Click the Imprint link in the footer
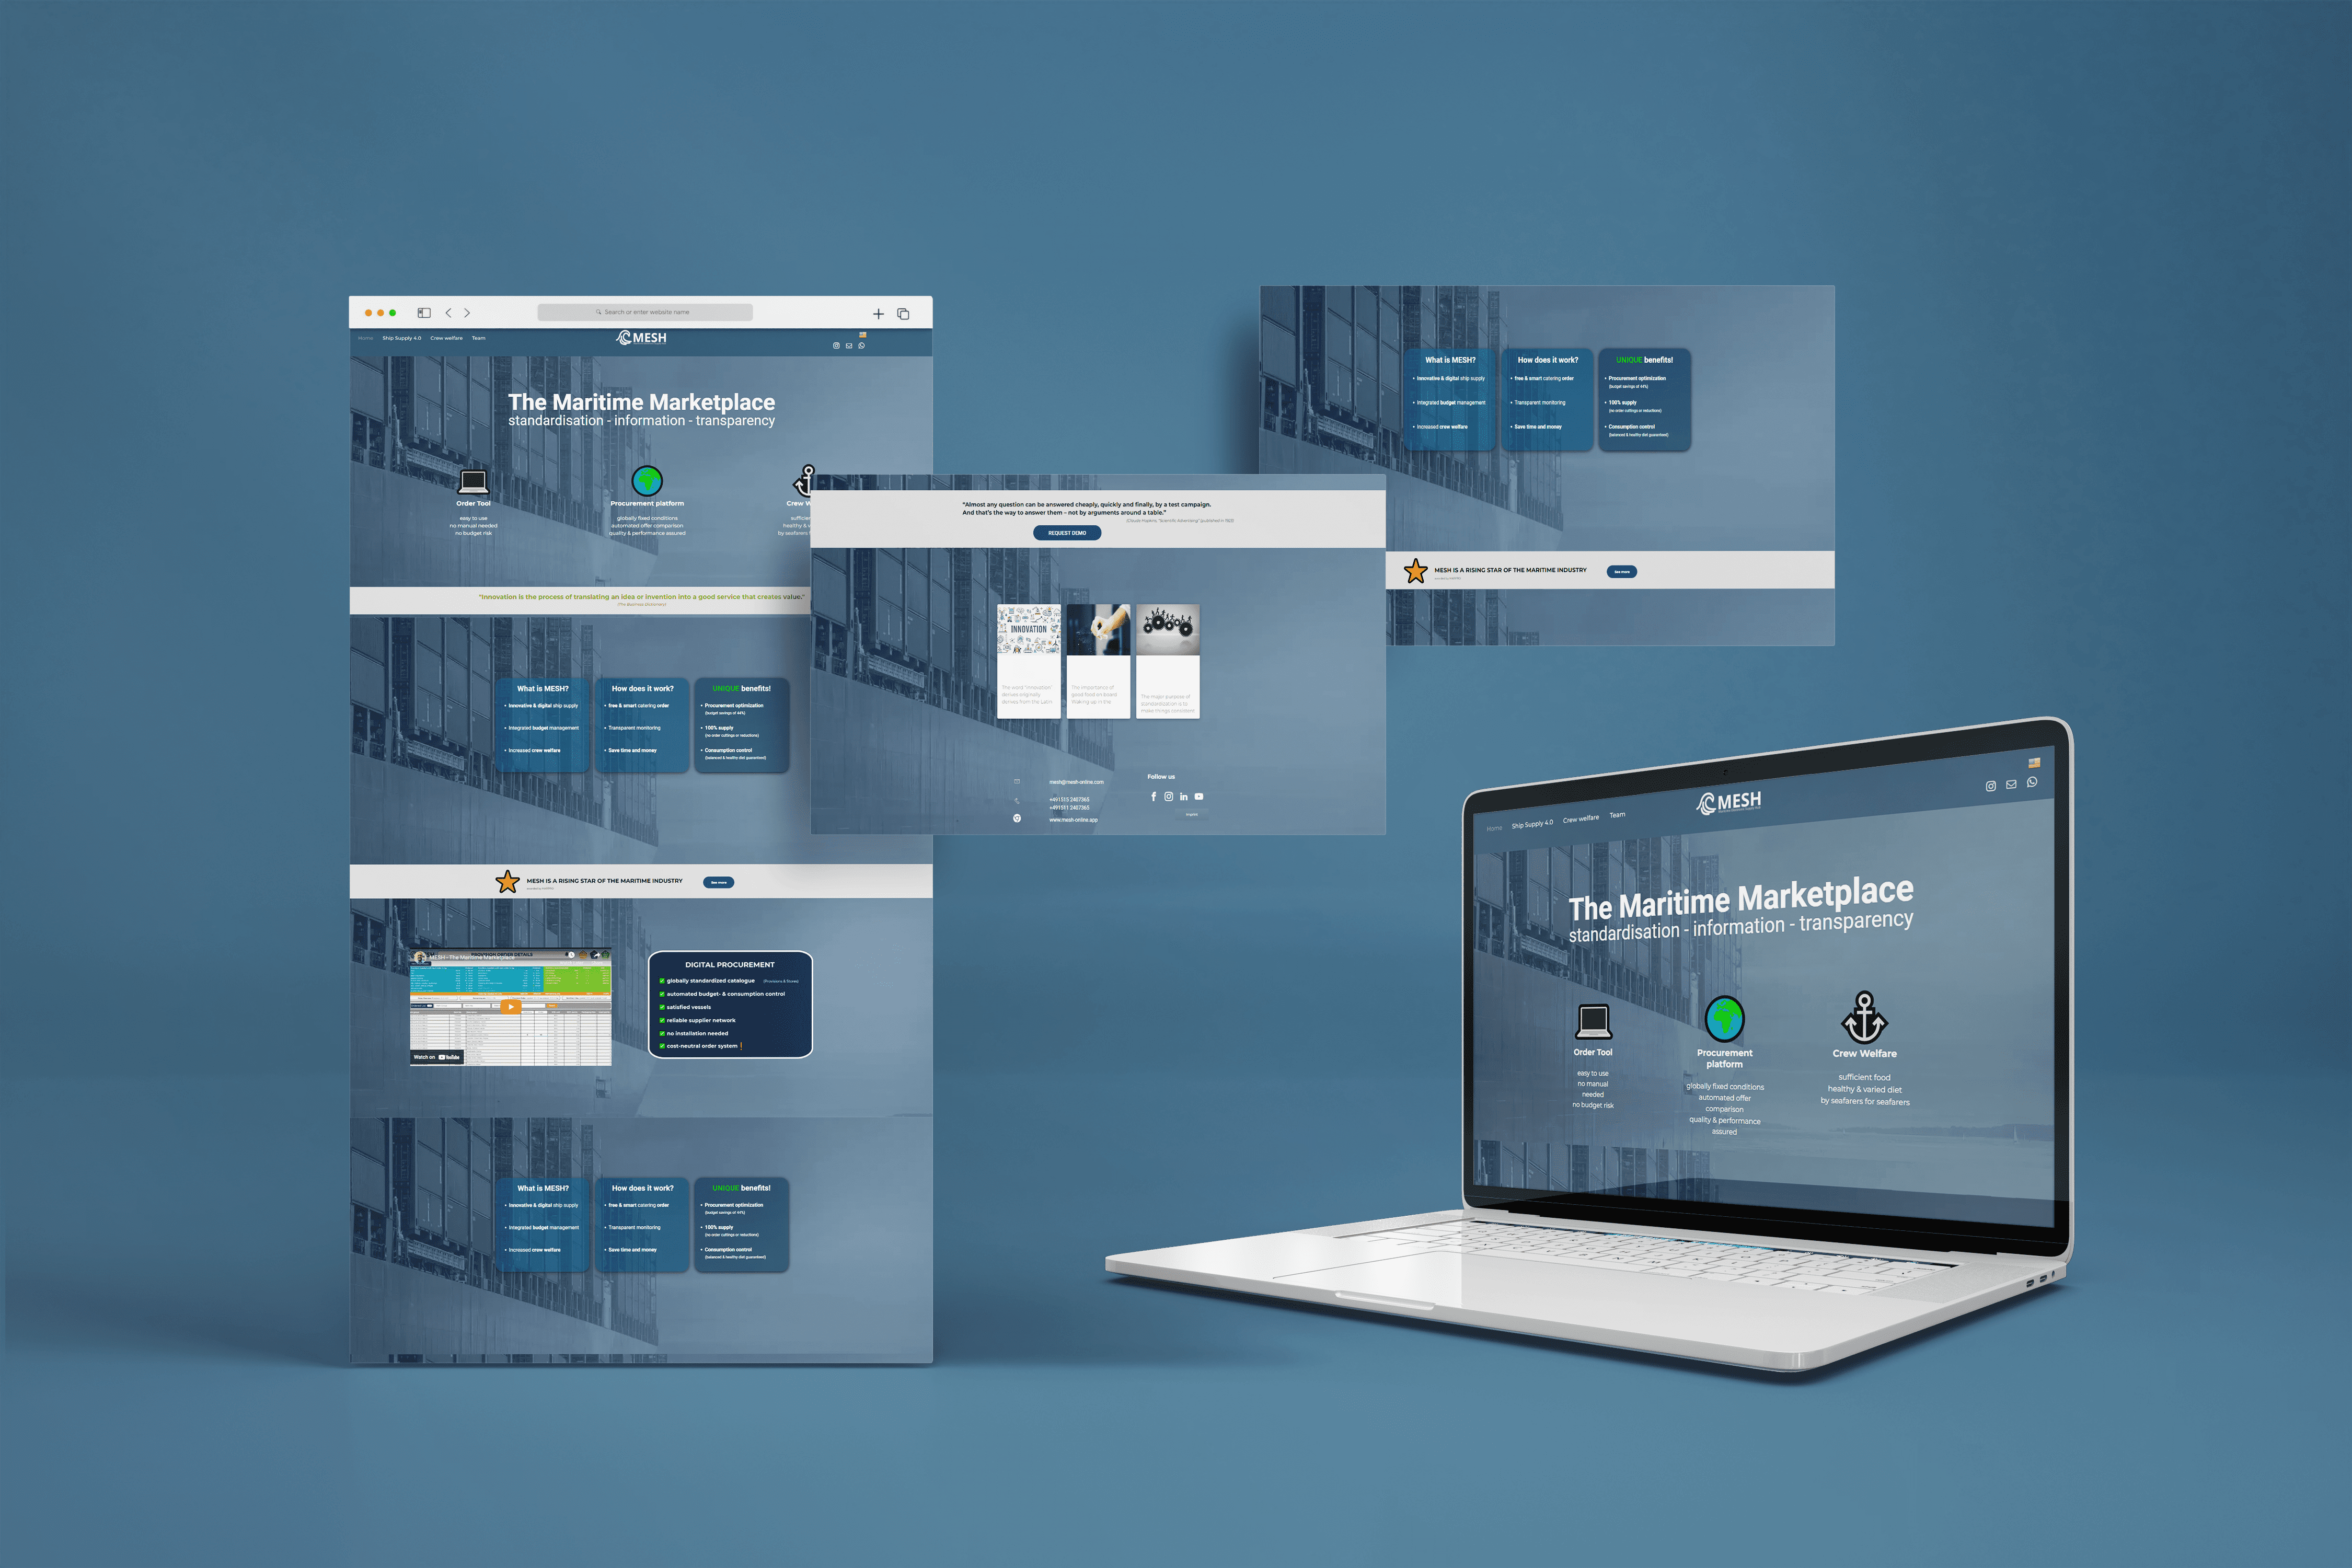 tap(1191, 815)
